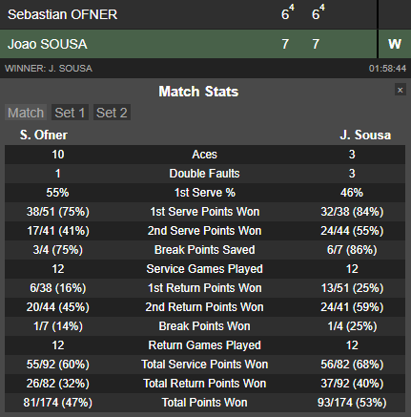Select the Aces stat row
This screenshot has height=417, width=411.
pos(205,155)
